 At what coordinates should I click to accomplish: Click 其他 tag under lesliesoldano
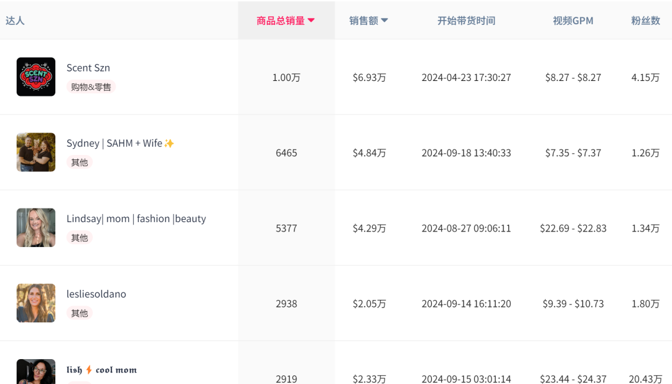click(80, 313)
